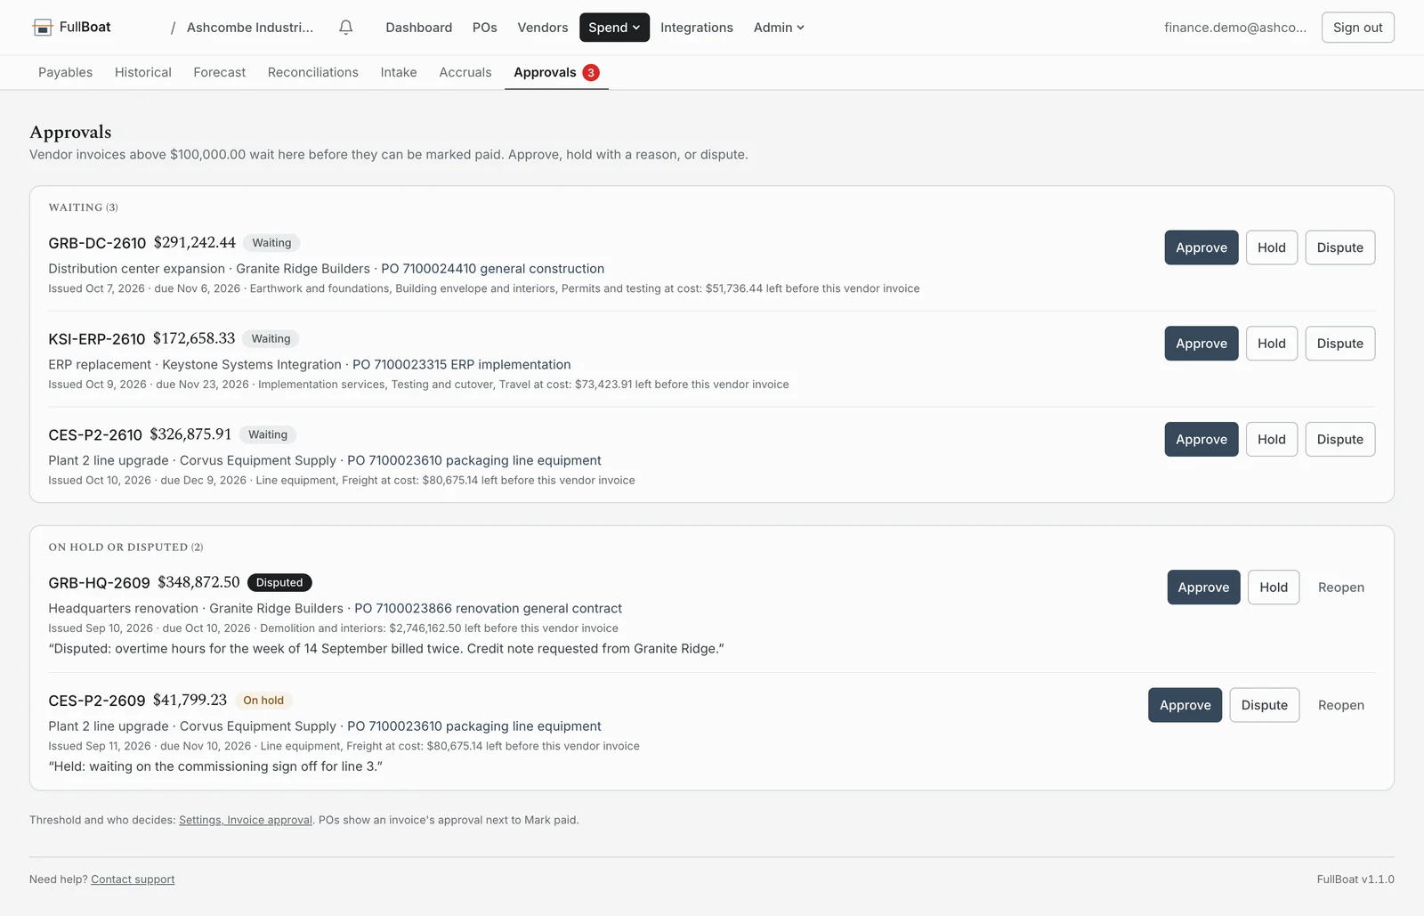Click invoice number GRB-DC-2610

click(x=97, y=243)
